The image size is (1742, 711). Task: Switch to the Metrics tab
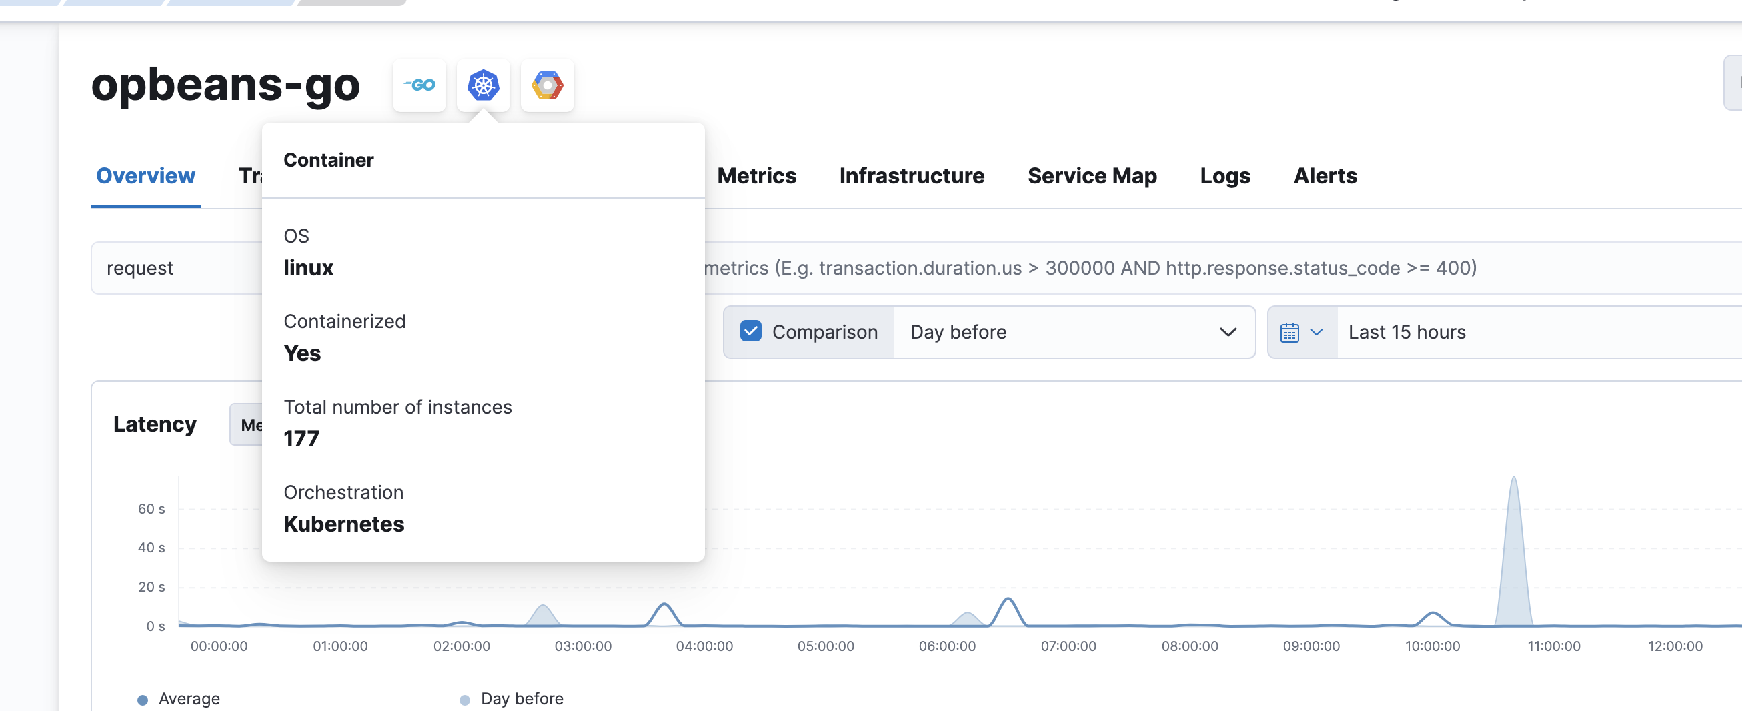point(757,176)
